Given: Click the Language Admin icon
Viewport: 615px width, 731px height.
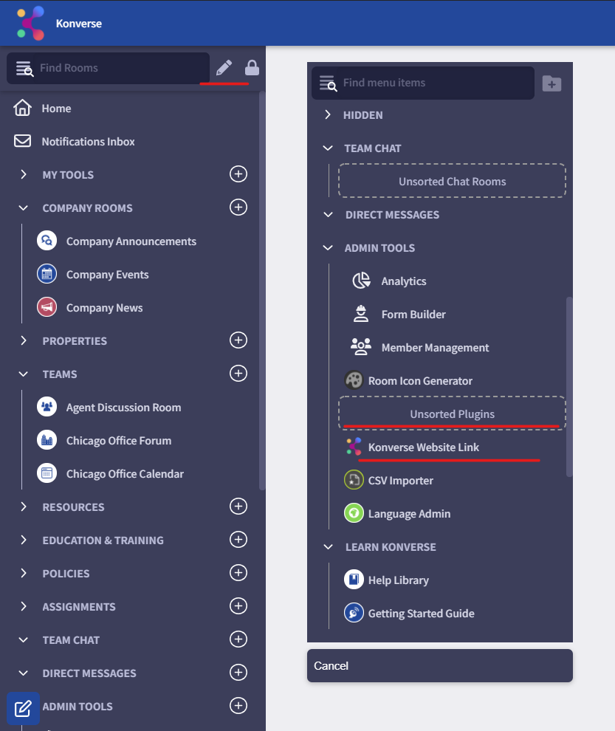Looking at the screenshot, I should 354,513.
